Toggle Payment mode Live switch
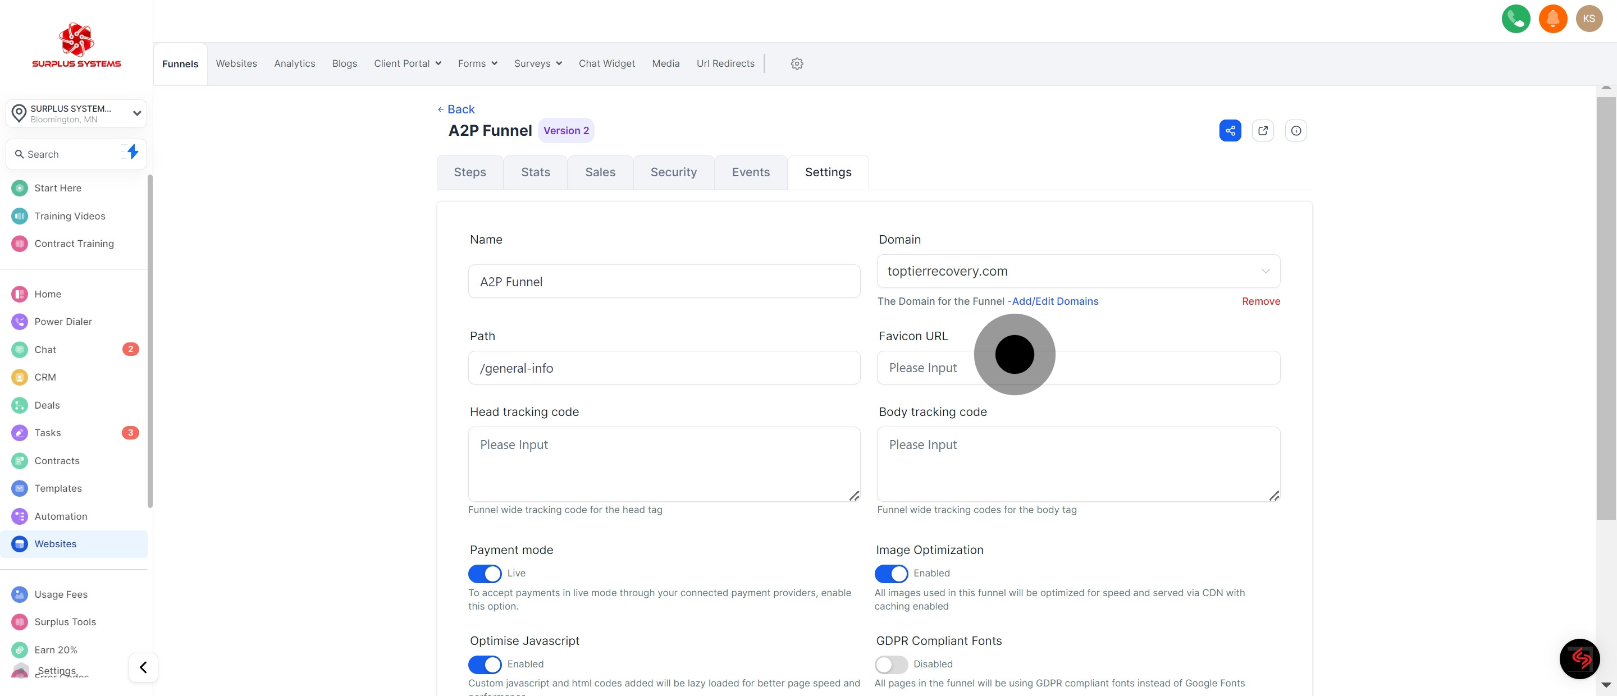Screen dimensions: 1617x696 pos(485,574)
